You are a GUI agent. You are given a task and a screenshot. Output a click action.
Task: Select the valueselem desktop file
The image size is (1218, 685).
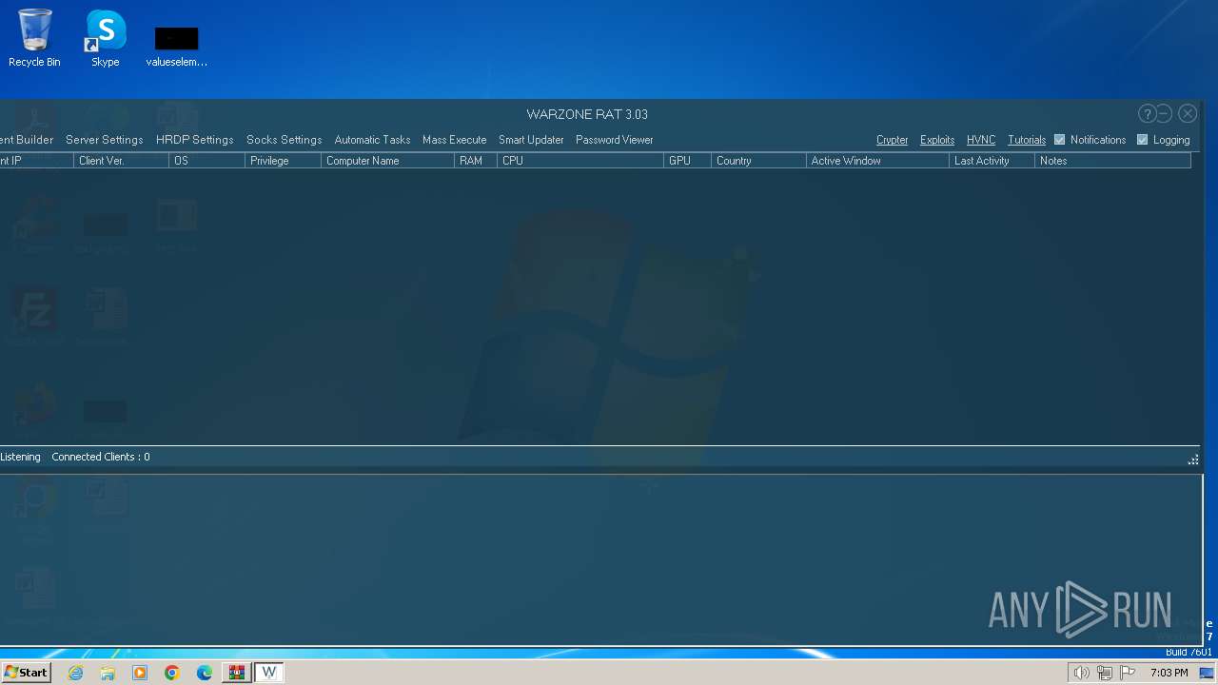click(x=177, y=46)
